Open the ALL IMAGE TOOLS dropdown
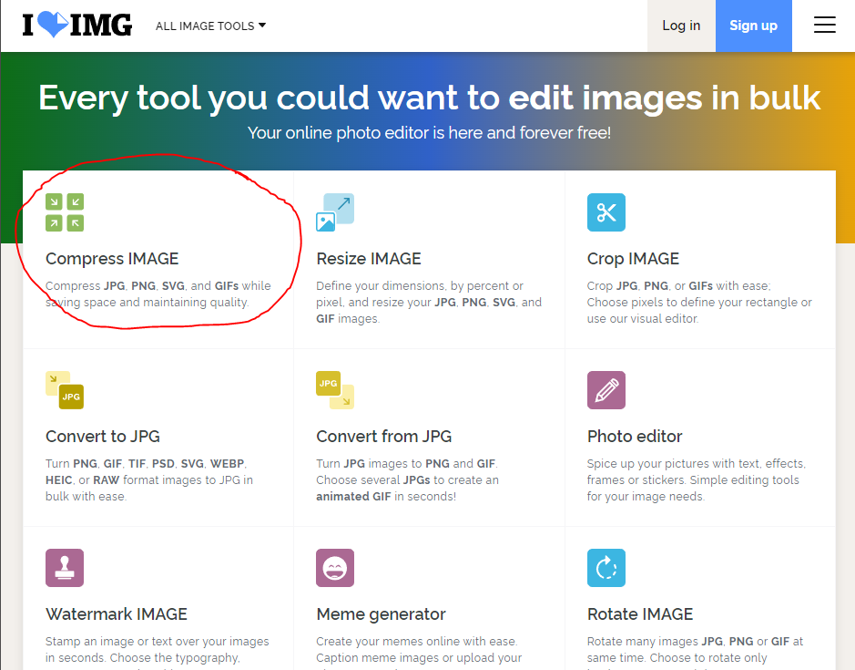 click(210, 26)
